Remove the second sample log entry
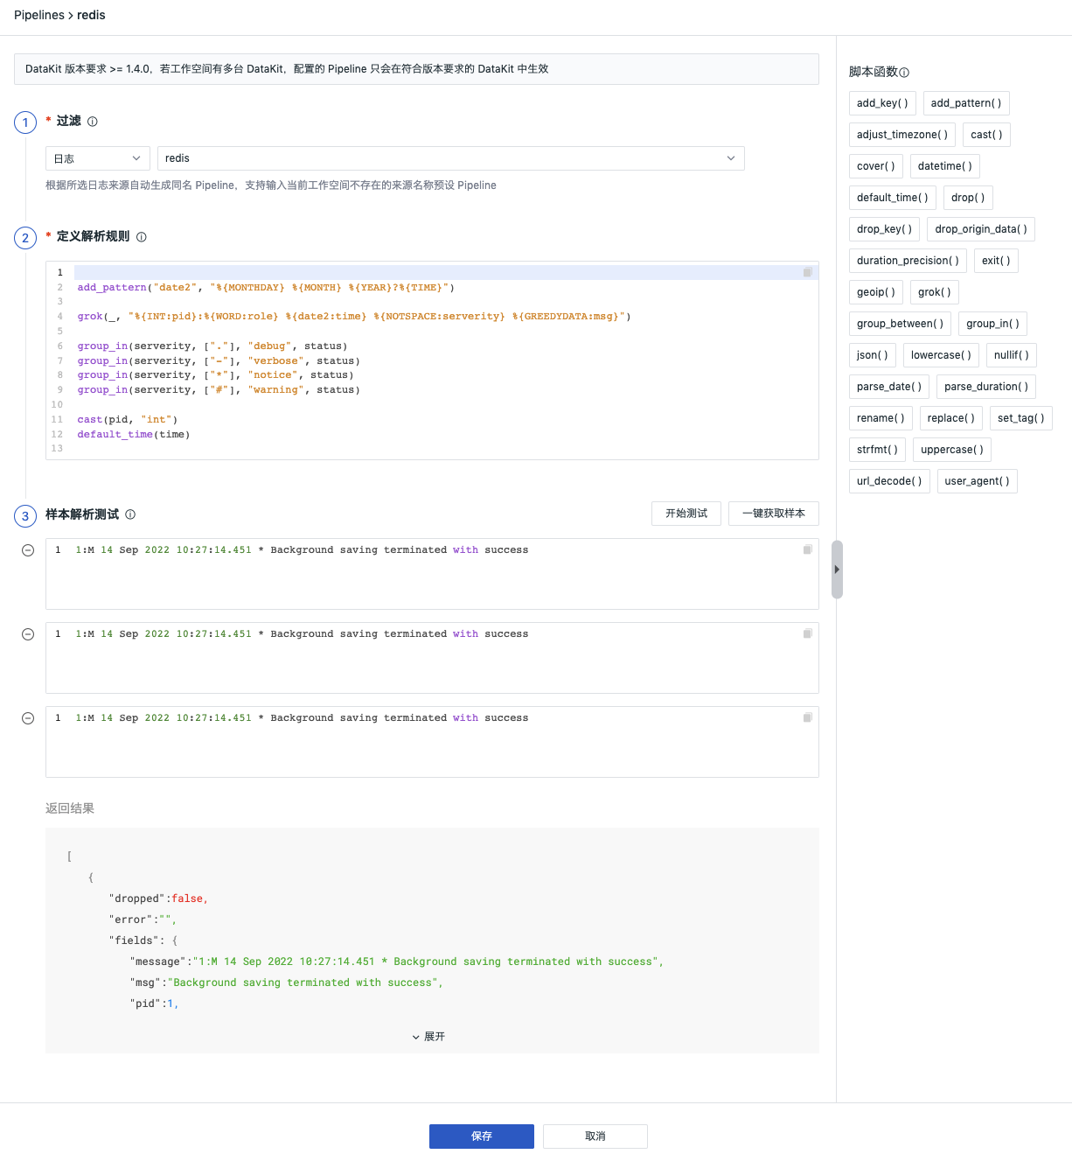 pyautogui.click(x=28, y=634)
